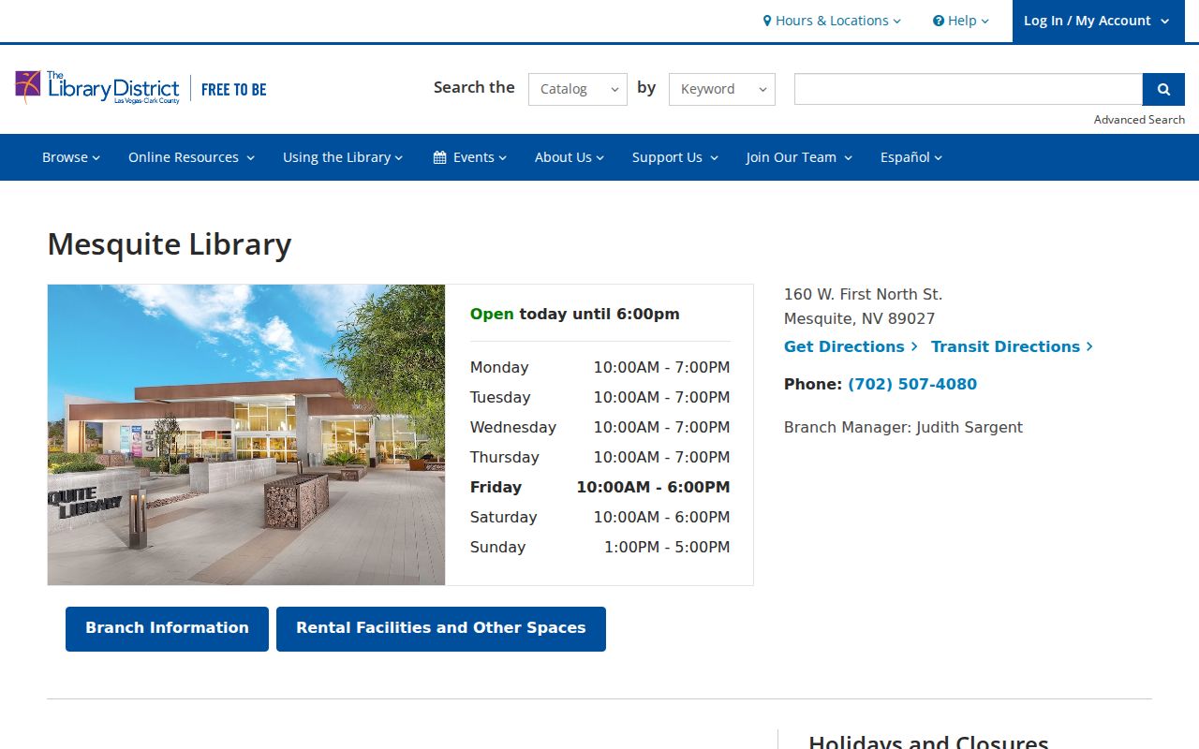1199x749 pixels.
Task: Expand the Log In / My Account menu
Action: click(1097, 21)
